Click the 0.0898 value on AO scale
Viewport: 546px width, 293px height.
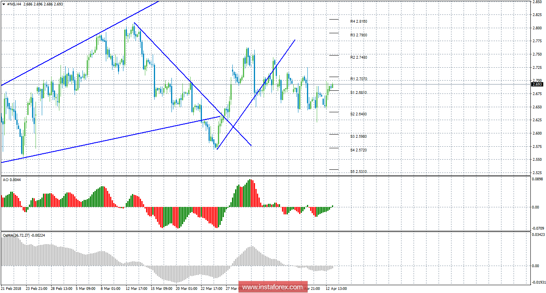coord(538,179)
